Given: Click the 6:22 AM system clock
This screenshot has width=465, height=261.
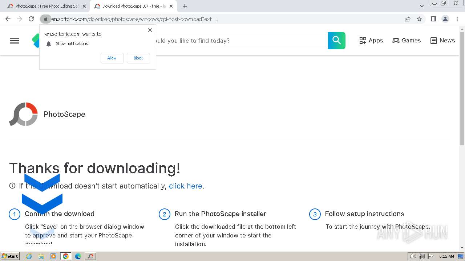Looking at the screenshot, I should coord(446,256).
